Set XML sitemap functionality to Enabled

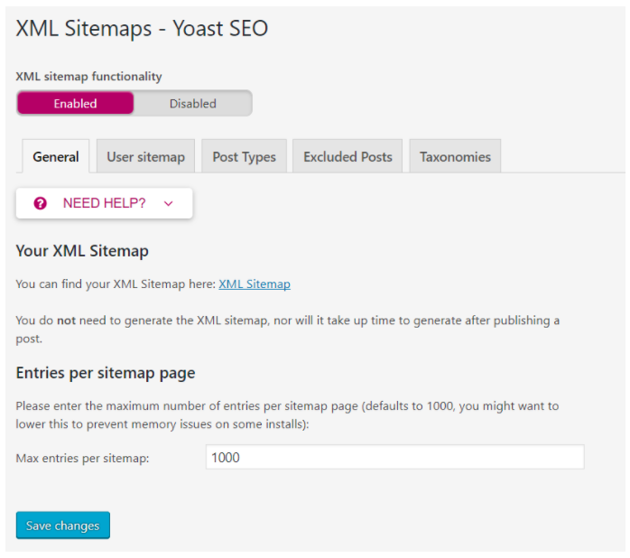coord(75,103)
